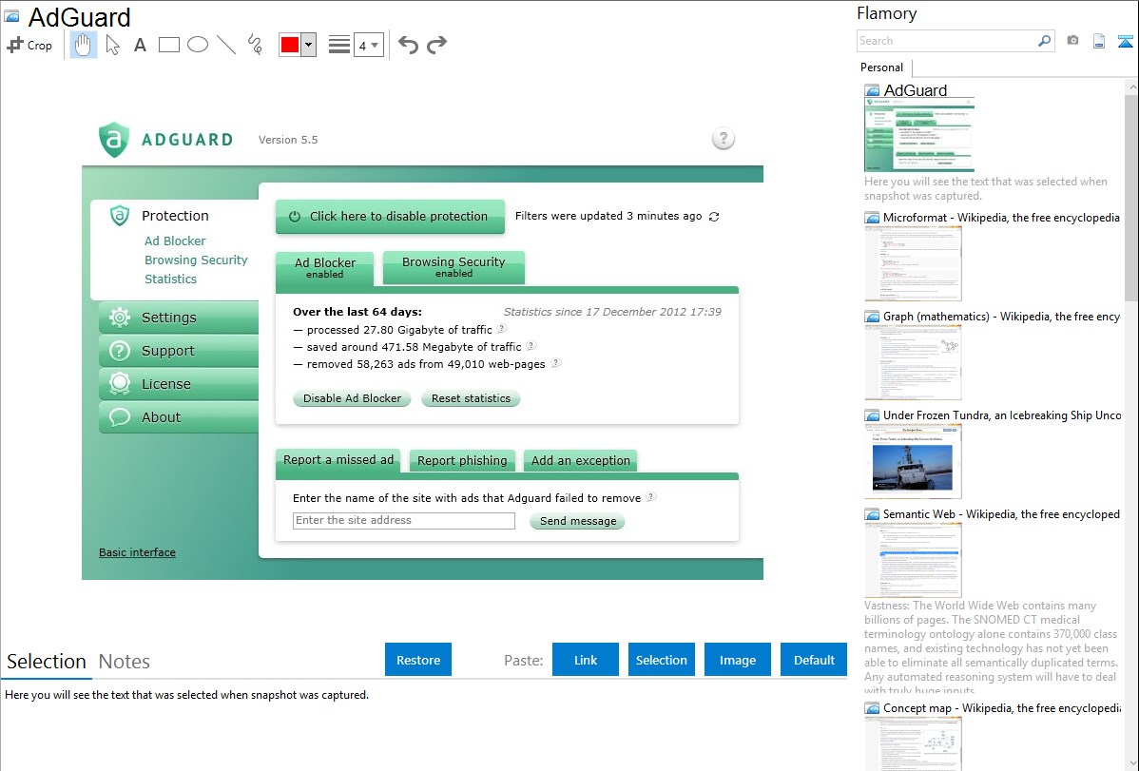The image size is (1139, 771).
Task: Select the Ad Blocker enabled tab
Action: point(325,268)
